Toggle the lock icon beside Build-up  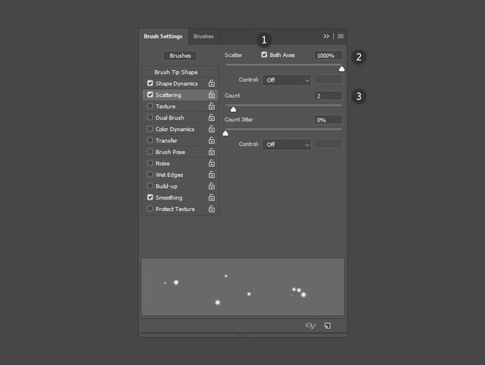pos(212,186)
